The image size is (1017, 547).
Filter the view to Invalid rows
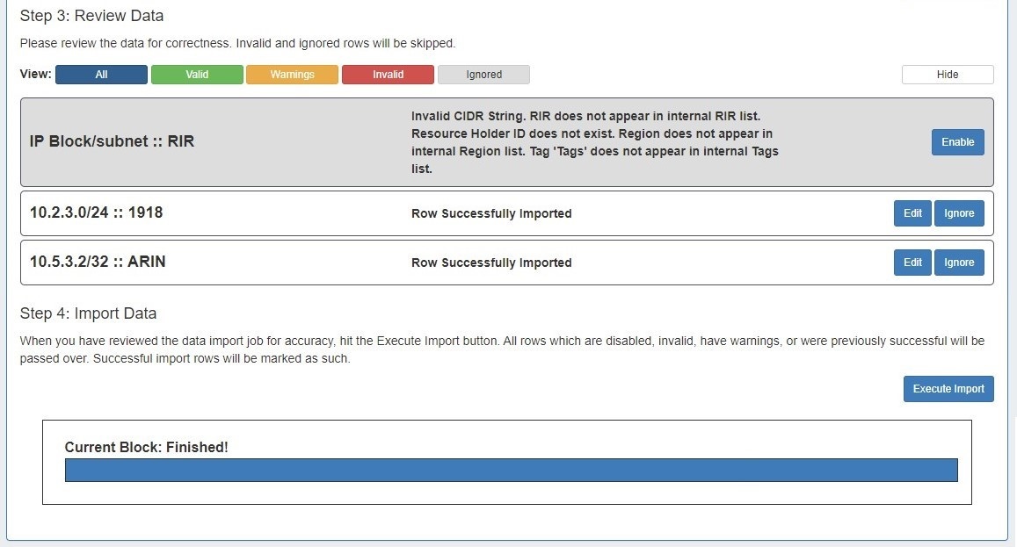point(388,75)
